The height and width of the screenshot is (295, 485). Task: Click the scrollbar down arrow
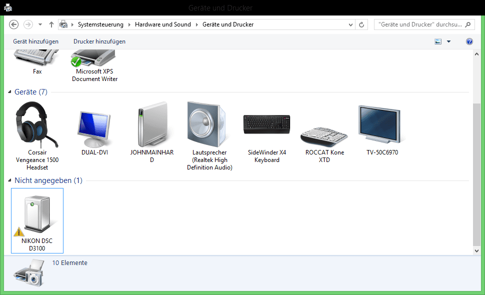476,251
